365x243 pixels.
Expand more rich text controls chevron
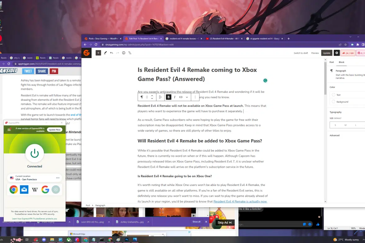pos(187,97)
